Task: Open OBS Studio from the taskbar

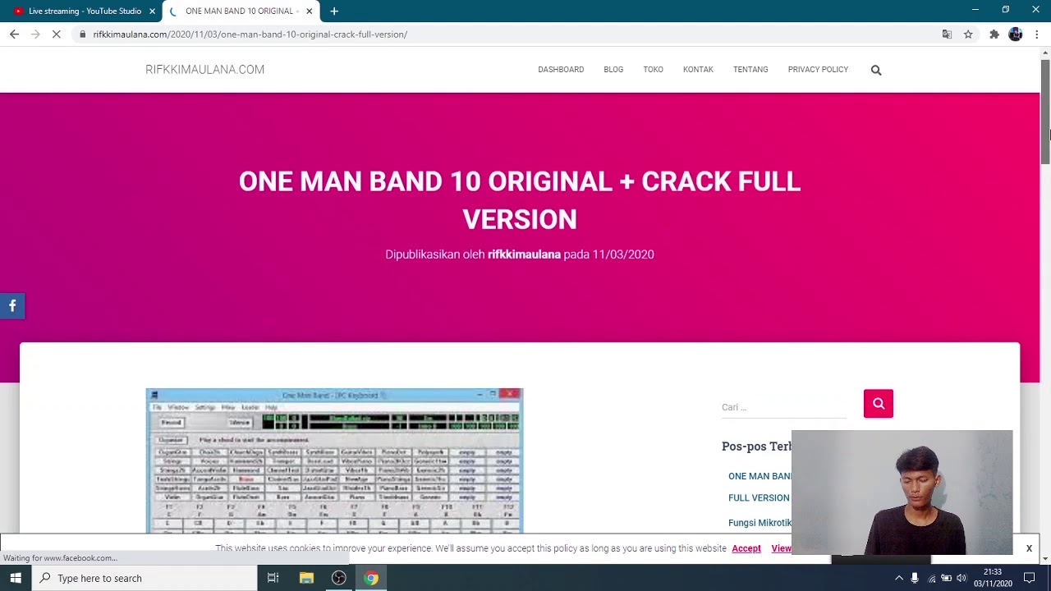Action: tap(338, 578)
